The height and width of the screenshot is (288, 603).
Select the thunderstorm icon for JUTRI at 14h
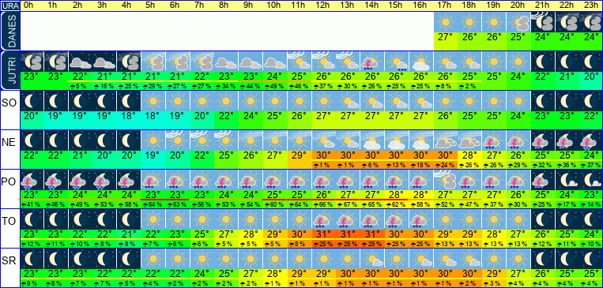click(373, 62)
